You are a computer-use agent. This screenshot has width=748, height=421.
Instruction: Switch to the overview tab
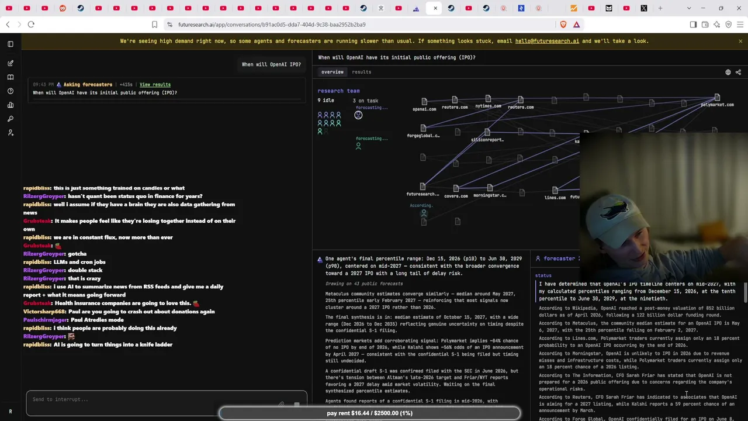point(333,72)
